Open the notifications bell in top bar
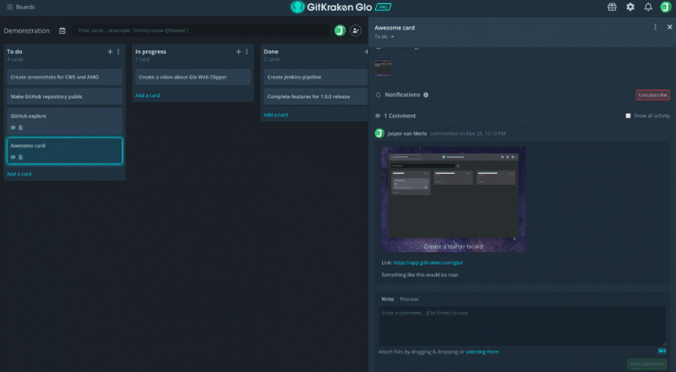Viewport: 676px width, 372px height. (x=648, y=7)
